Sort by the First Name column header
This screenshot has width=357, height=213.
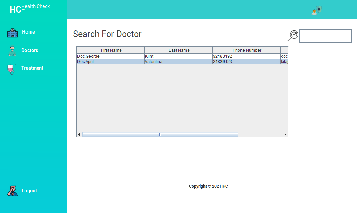click(111, 50)
